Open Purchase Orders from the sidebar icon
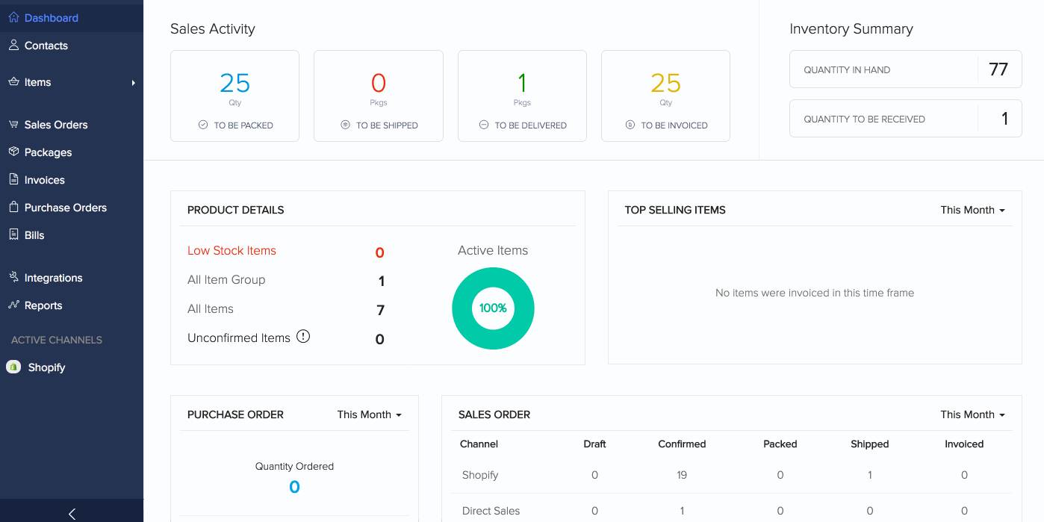 [x=13, y=208]
